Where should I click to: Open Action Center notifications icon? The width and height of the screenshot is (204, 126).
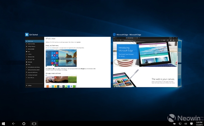pos(191,124)
